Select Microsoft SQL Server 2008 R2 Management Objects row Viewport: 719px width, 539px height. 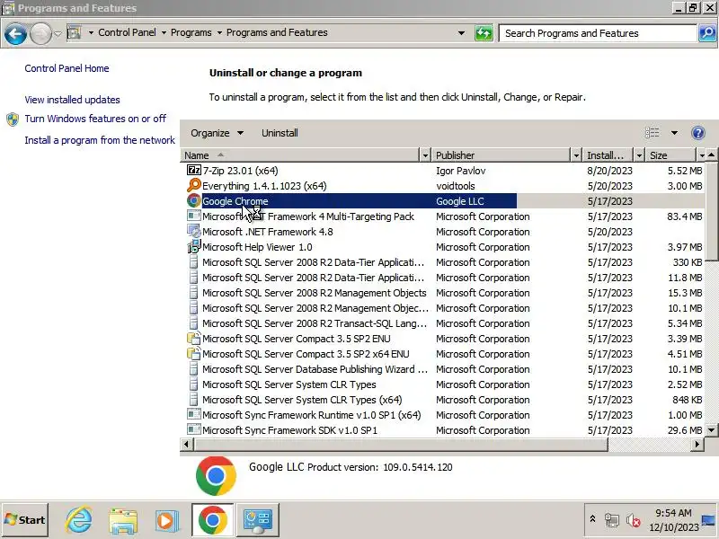(x=443, y=293)
